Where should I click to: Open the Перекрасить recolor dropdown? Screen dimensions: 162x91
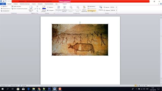click(5, 11)
